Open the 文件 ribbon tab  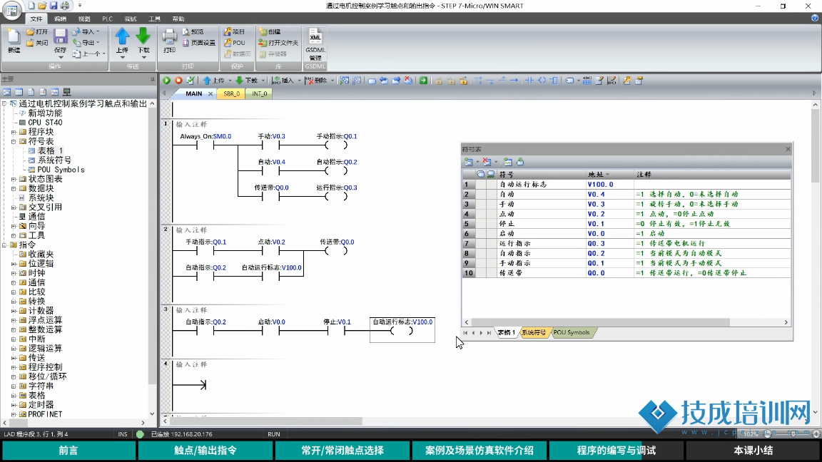pos(36,19)
